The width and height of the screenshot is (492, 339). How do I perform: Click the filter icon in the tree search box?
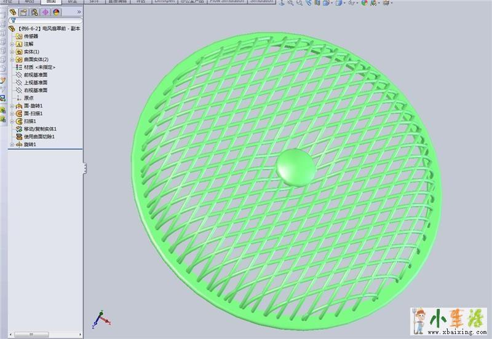click(12, 20)
